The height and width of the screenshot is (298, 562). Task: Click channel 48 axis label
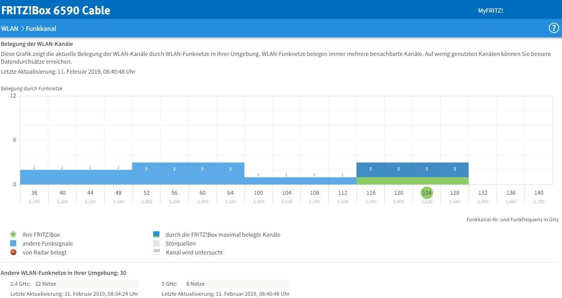tap(118, 193)
